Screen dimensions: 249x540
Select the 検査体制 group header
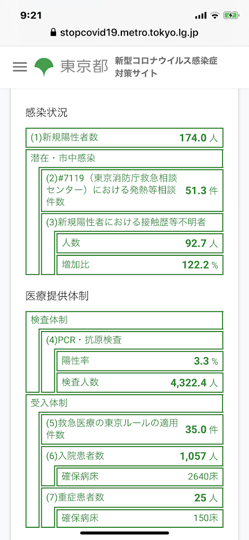[x=125, y=320]
